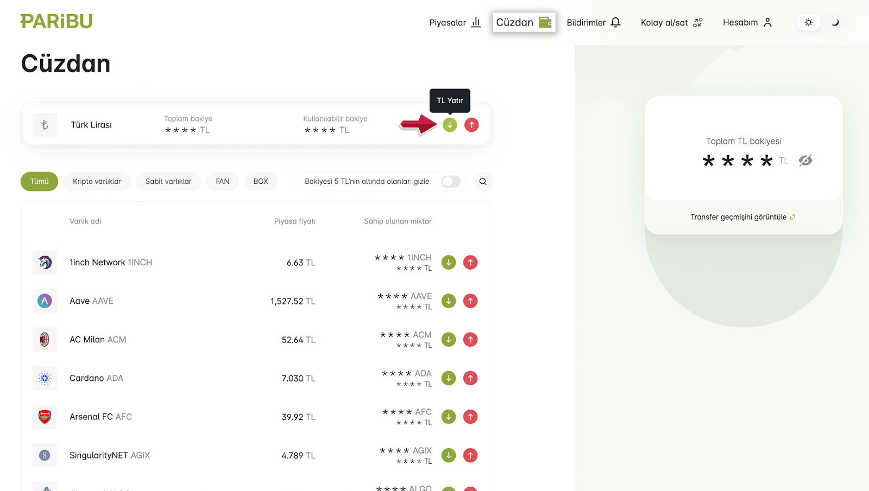Open the Cüzdan wallet tab
Image resolution: width=869 pixels, height=491 pixels.
524,22
